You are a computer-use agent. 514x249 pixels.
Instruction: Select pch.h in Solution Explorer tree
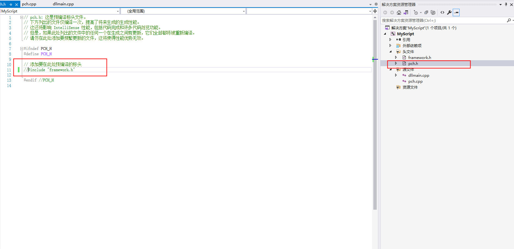pos(413,63)
